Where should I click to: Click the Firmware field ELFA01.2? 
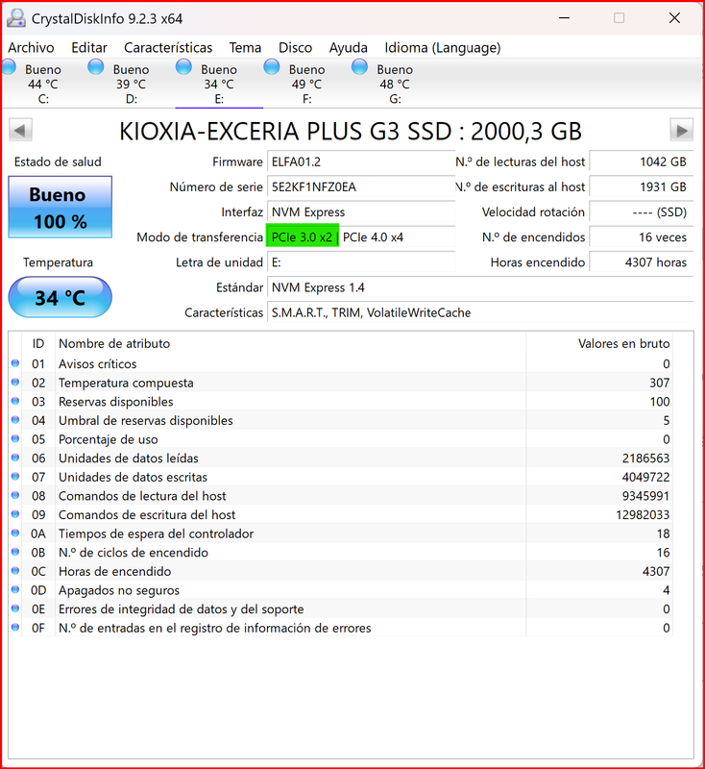tap(361, 161)
